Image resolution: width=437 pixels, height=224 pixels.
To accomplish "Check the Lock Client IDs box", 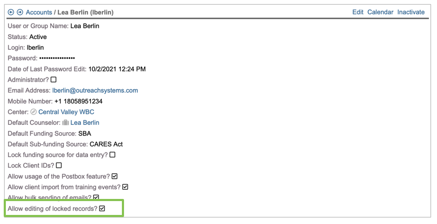I will coord(59,166).
